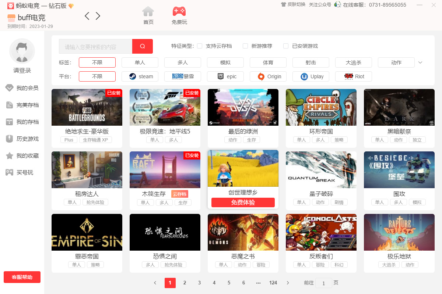
Task: Click the Uplay logo in platform filter
Action: pyautogui.click(x=304, y=76)
